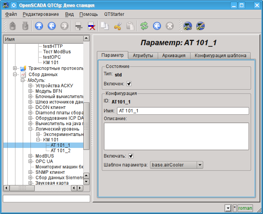This screenshot has width=263, height=214.
Task: Switch to the 'Атрибуты' tab
Action: point(143,55)
